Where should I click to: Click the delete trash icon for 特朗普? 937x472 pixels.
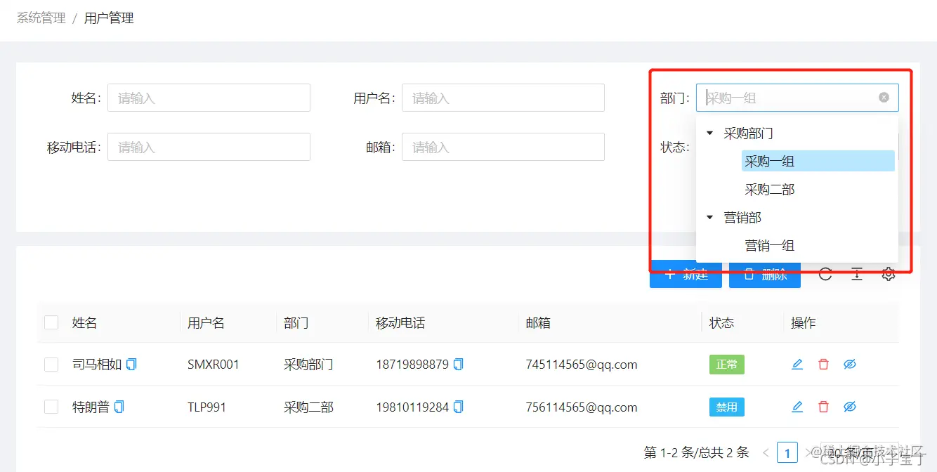pyautogui.click(x=823, y=406)
